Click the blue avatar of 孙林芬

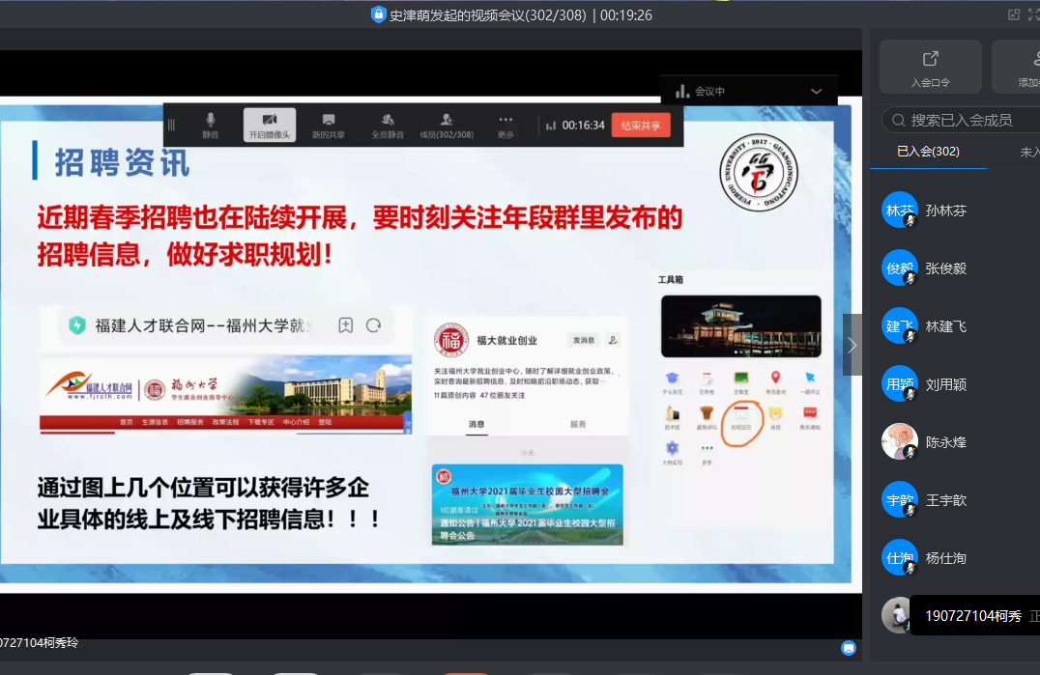[900, 210]
